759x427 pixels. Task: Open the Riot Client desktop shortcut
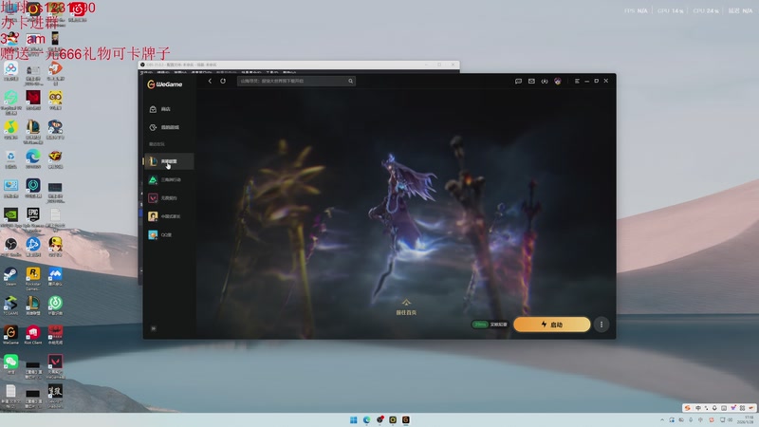(x=33, y=335)
